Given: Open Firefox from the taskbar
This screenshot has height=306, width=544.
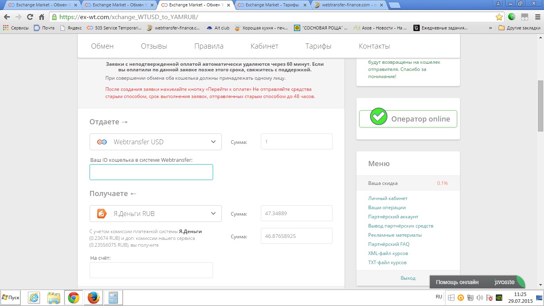Looking at the screenshot, I should pos(93,298).
